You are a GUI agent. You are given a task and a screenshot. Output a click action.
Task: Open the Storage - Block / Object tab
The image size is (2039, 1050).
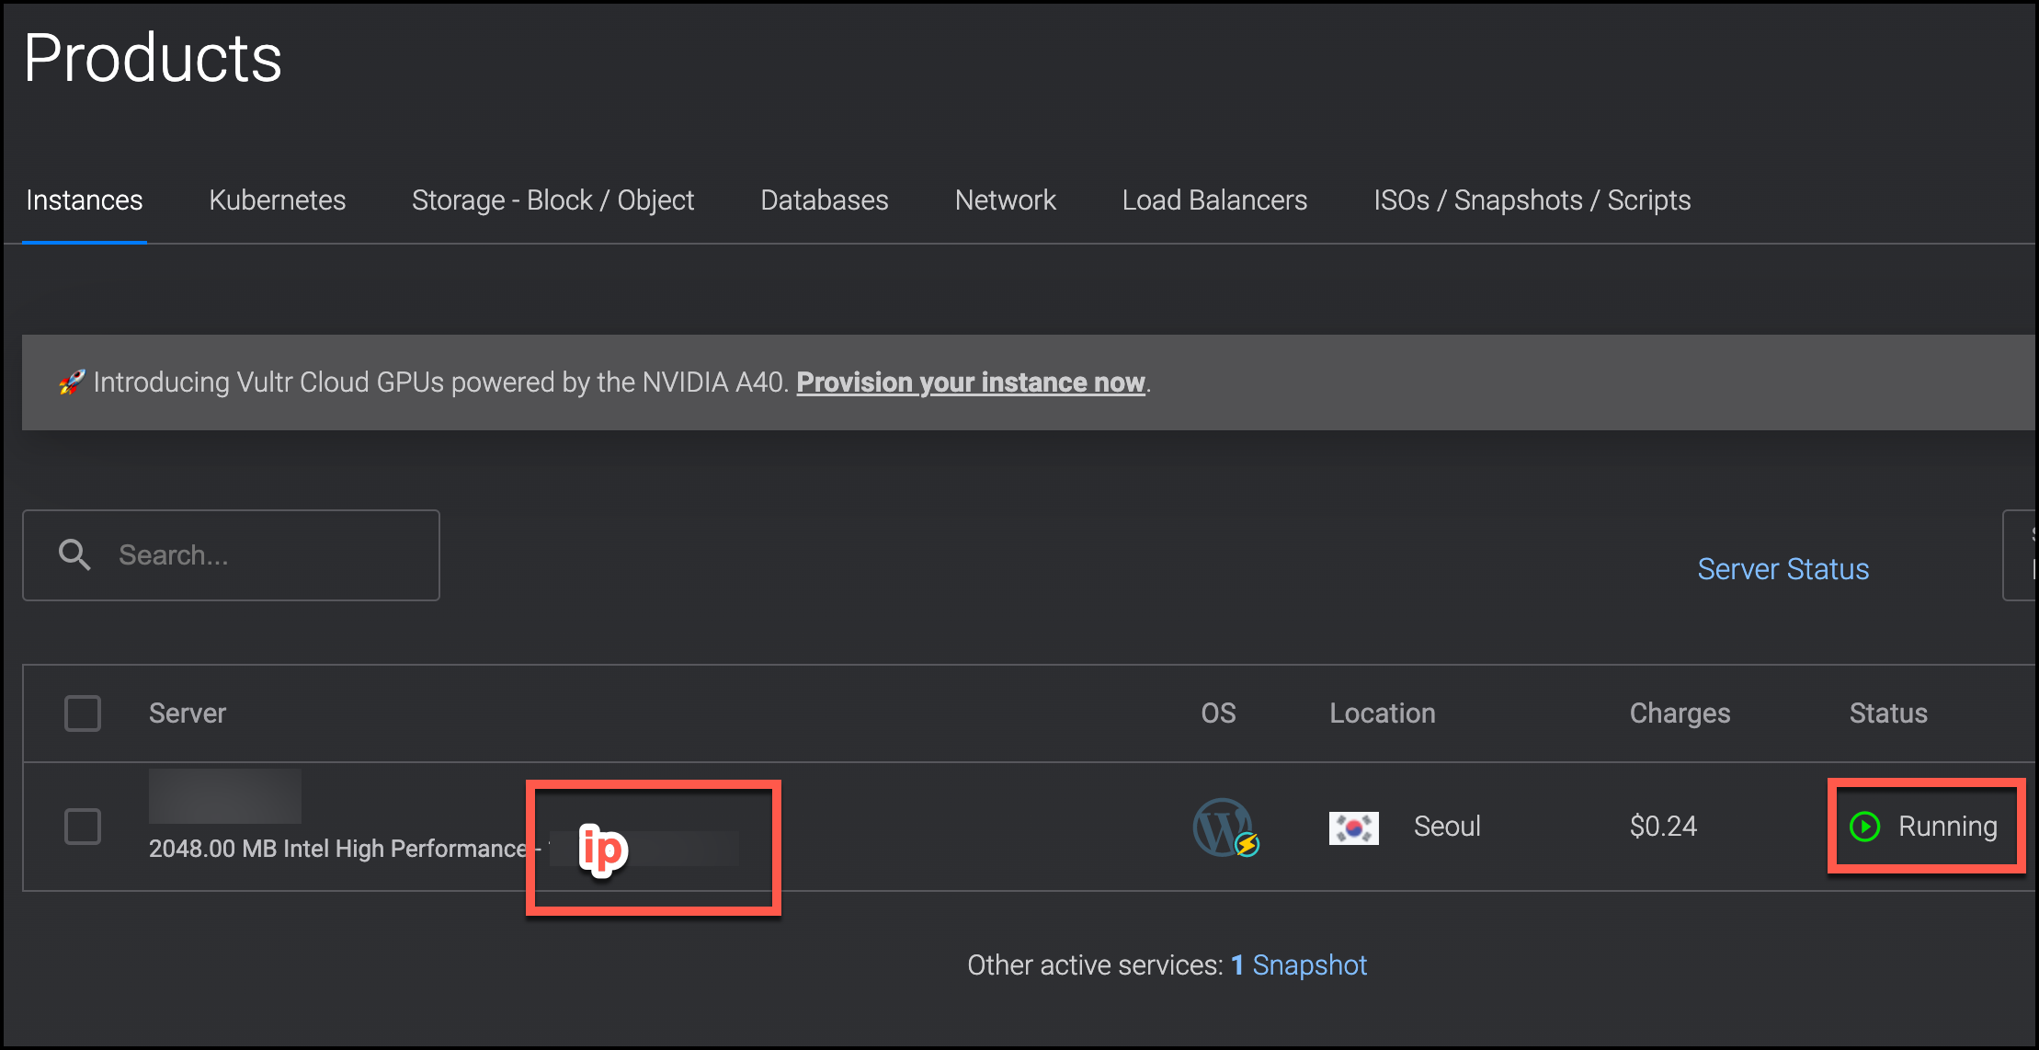tap(552, 200)
